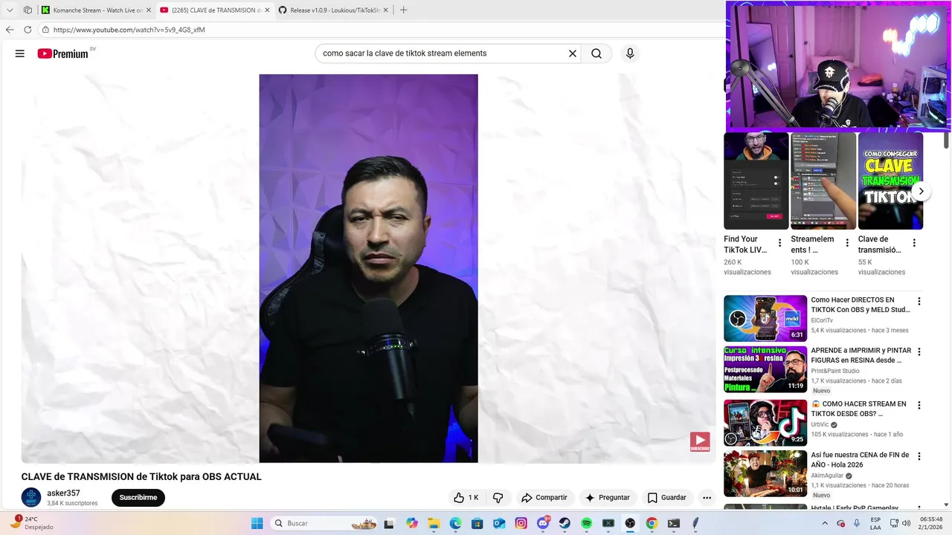Click the main video player
Screen dimensions: 952x535
tap(368, 268)
